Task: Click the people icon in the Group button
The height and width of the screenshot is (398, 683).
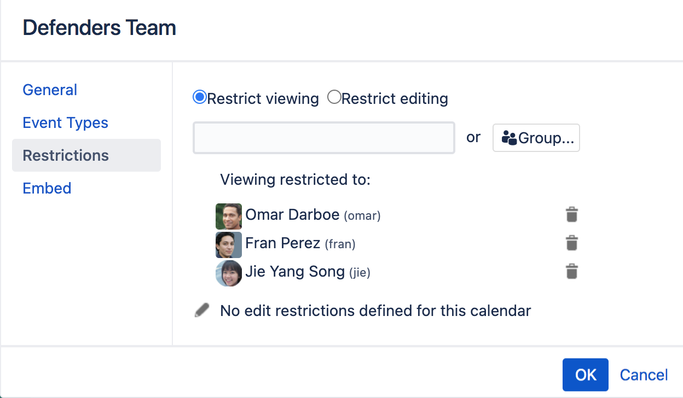Action: (509, 138)
